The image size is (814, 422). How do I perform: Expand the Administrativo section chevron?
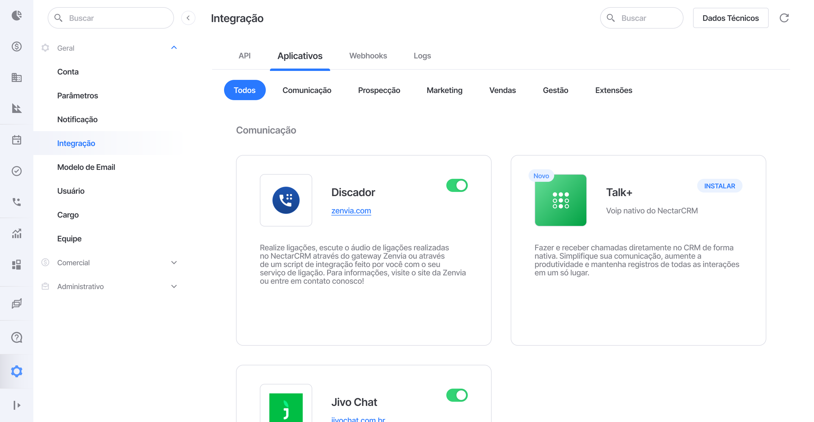(174, 286)
